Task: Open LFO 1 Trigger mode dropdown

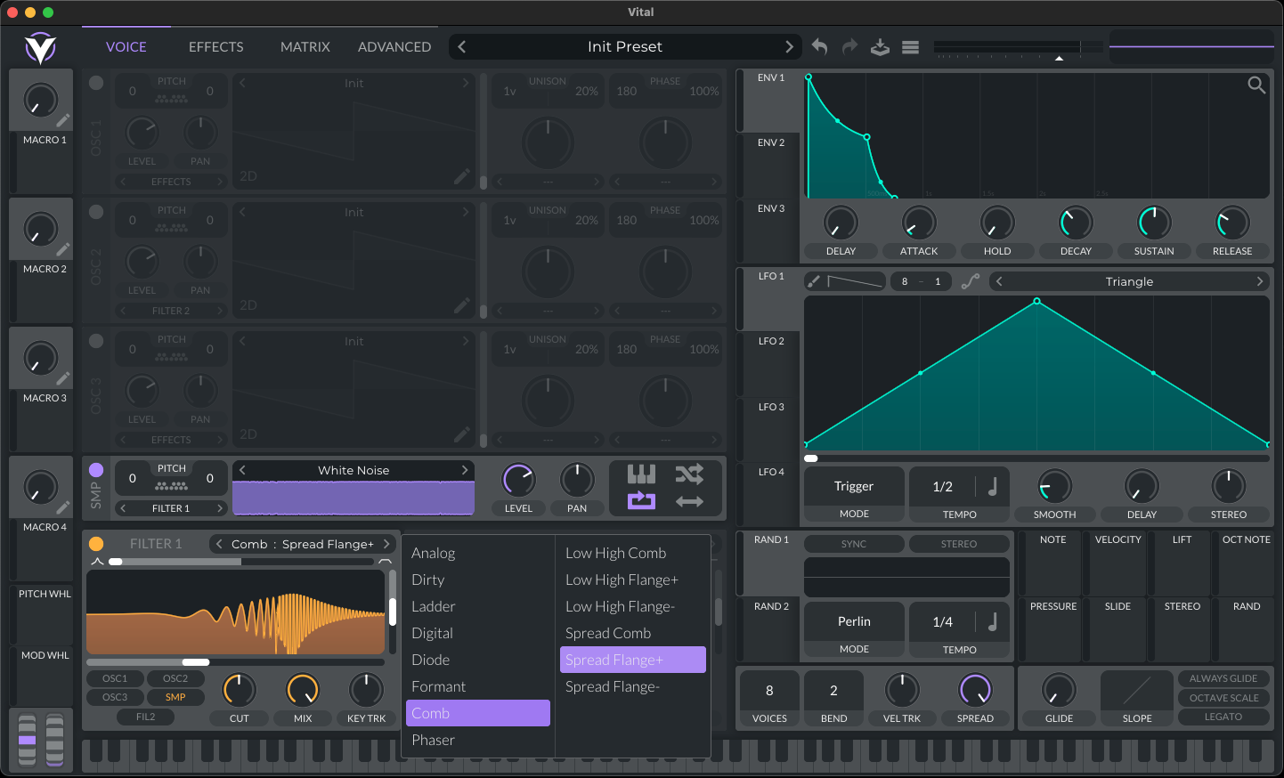Action: (854, 486)
